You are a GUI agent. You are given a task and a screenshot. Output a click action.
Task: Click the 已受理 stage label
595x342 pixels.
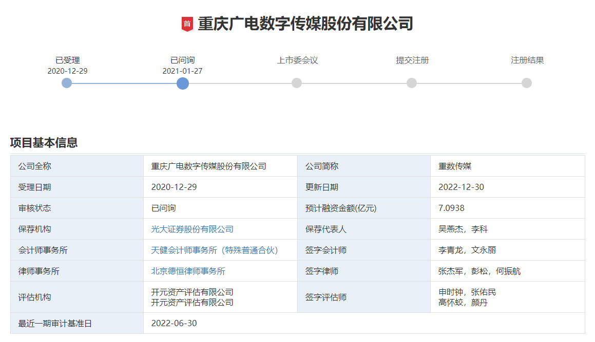pyautogui.click(x=68, y=60)
